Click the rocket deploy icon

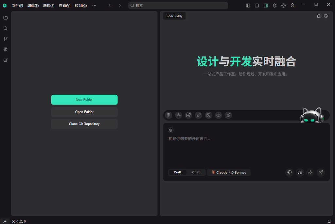tap(228, 115)
